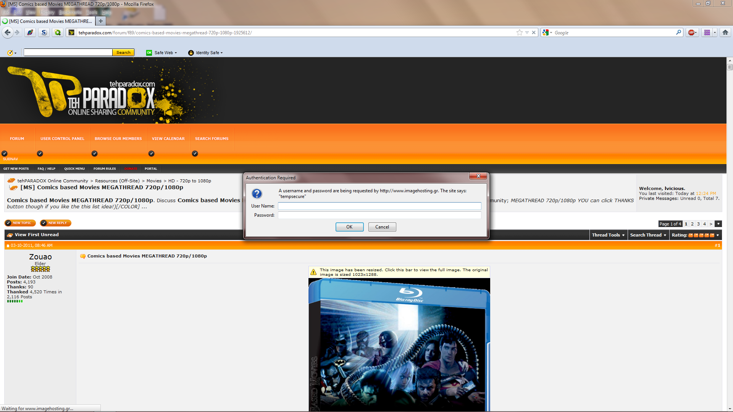Bookmark this page with the star icon
The height and width of the screenshot is (412, 733).
519,32
